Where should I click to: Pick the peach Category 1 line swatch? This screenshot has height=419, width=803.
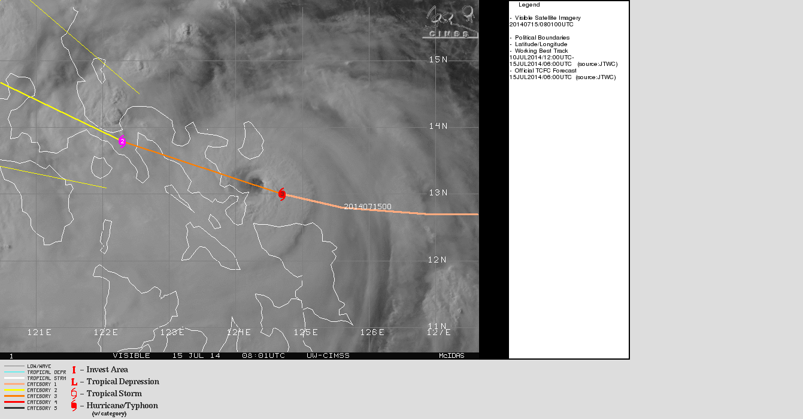point(14,384)
